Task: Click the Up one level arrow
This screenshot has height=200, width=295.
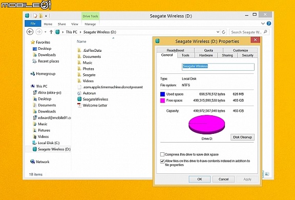Action: pos(51,32)
